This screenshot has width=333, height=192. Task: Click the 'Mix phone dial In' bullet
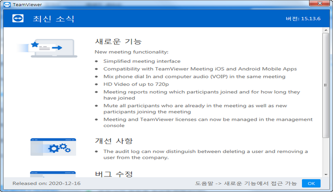(194, 76)
